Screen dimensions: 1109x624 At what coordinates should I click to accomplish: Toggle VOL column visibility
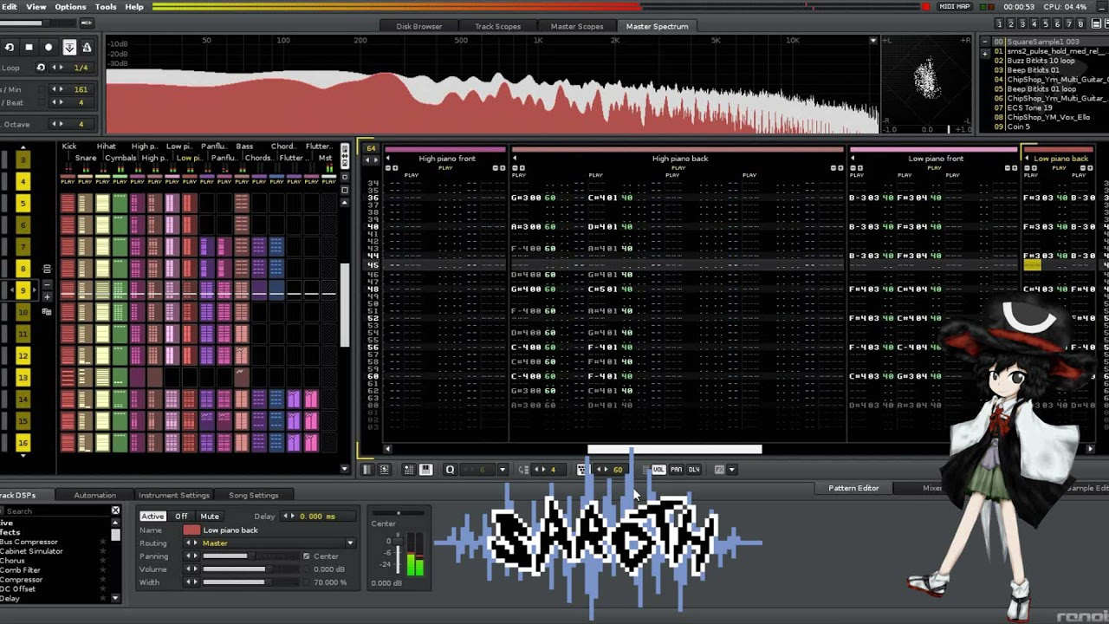[658, 470]
